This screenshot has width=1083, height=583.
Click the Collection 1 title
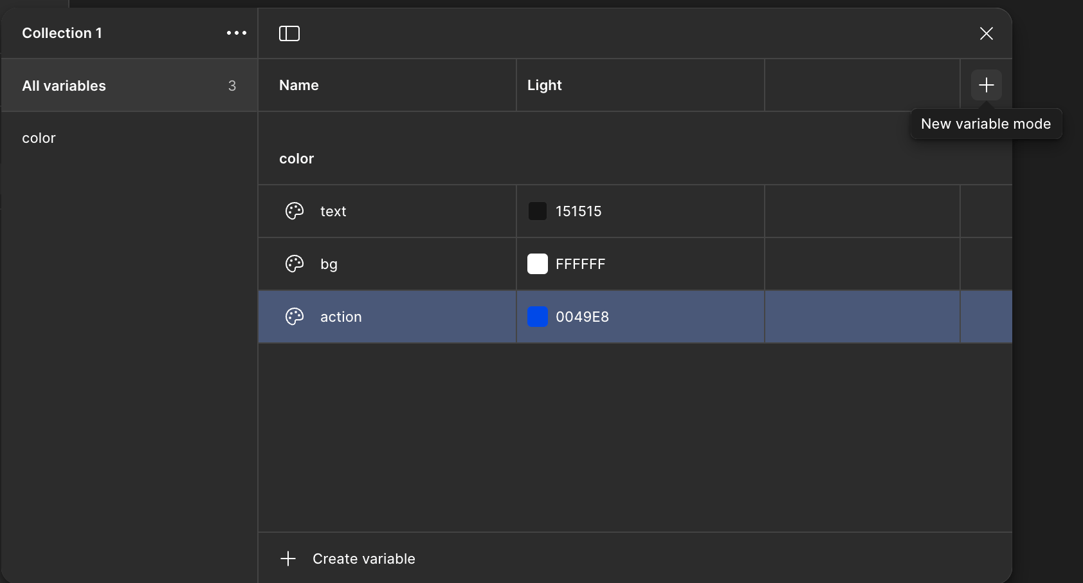[x=62, y=33]
